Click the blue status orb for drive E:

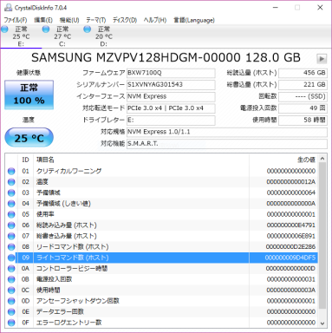(x=4, y=29)
